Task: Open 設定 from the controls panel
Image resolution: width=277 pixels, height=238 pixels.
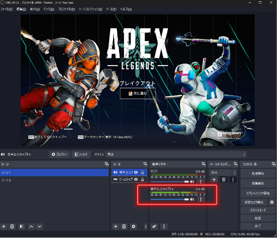Action: tap(258, 218)
